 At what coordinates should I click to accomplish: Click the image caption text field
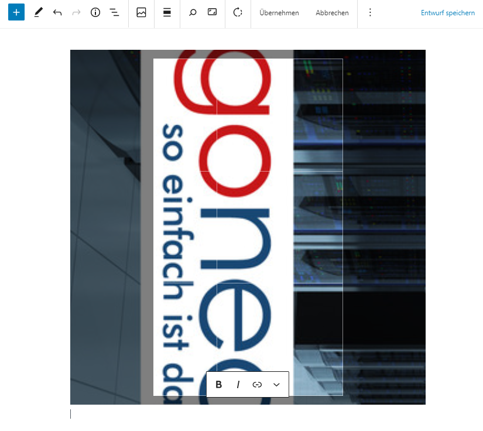click(x=248, y=414)
